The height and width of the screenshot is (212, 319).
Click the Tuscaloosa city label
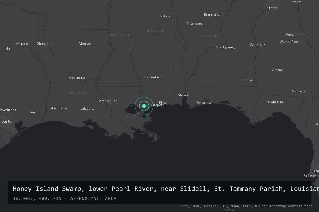tap(195, 24)
